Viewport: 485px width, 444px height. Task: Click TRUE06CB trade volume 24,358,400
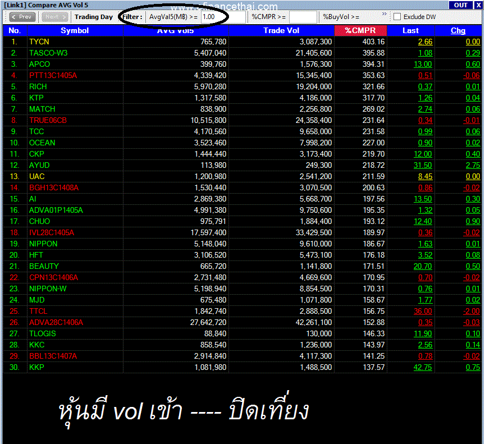314,120
